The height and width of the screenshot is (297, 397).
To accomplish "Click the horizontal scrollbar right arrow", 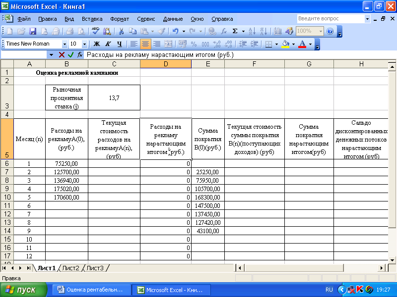I will tap(382, 268).
